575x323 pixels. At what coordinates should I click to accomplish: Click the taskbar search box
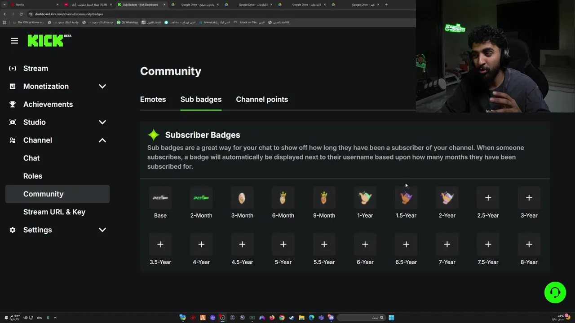(x=361, y=318)
